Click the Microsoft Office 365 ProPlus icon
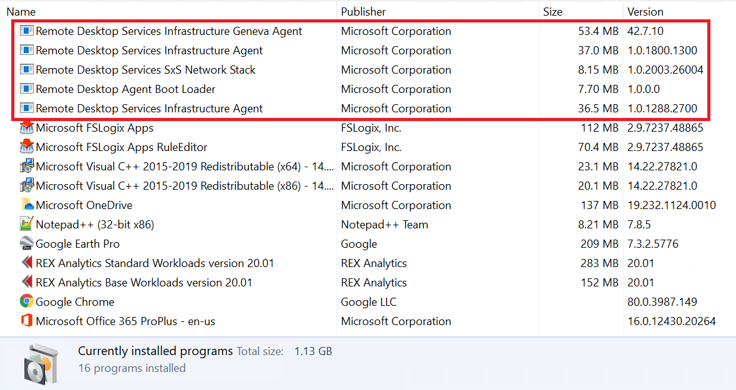Viewport: 736px width, 390px height. (x=27, y=321)
